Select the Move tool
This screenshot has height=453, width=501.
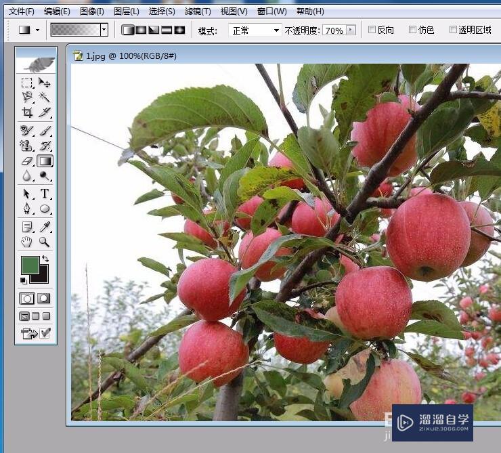(45, 83)
